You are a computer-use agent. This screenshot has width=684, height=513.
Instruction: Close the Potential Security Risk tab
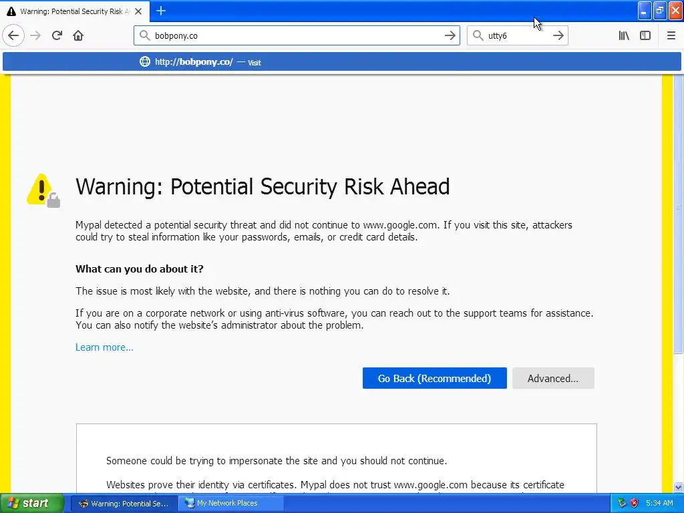(x=138, y=11)
